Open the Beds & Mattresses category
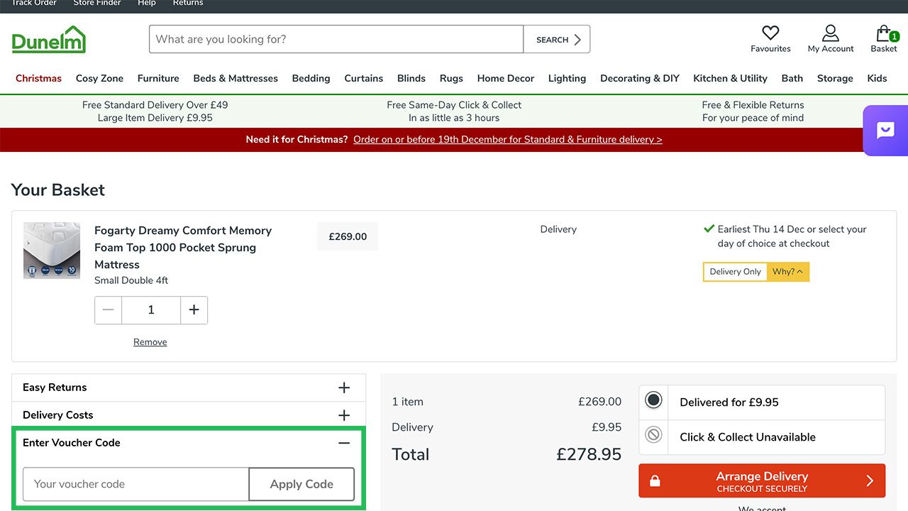The height and width of the screenshot is (511, 908). (236, 79)
